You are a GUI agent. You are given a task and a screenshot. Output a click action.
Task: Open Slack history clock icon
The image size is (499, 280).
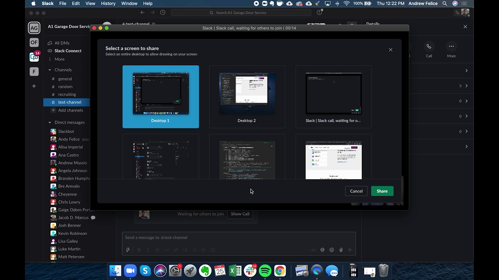(x=163, y=12)
